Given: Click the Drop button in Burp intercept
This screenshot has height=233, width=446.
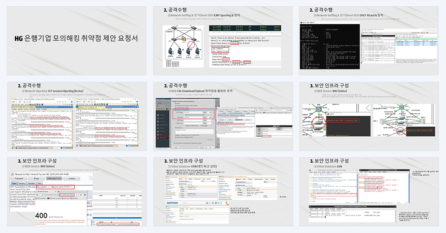Looking at the screenshot, I should pyautogui.click(x=36, y=179).
